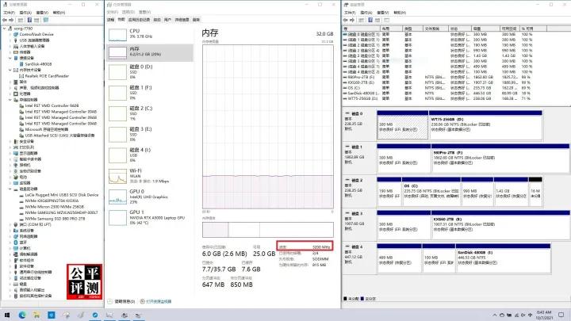Click Forward arrow in Device Manager toolbar
Viewport: 571px width, 321px height.
11,20
